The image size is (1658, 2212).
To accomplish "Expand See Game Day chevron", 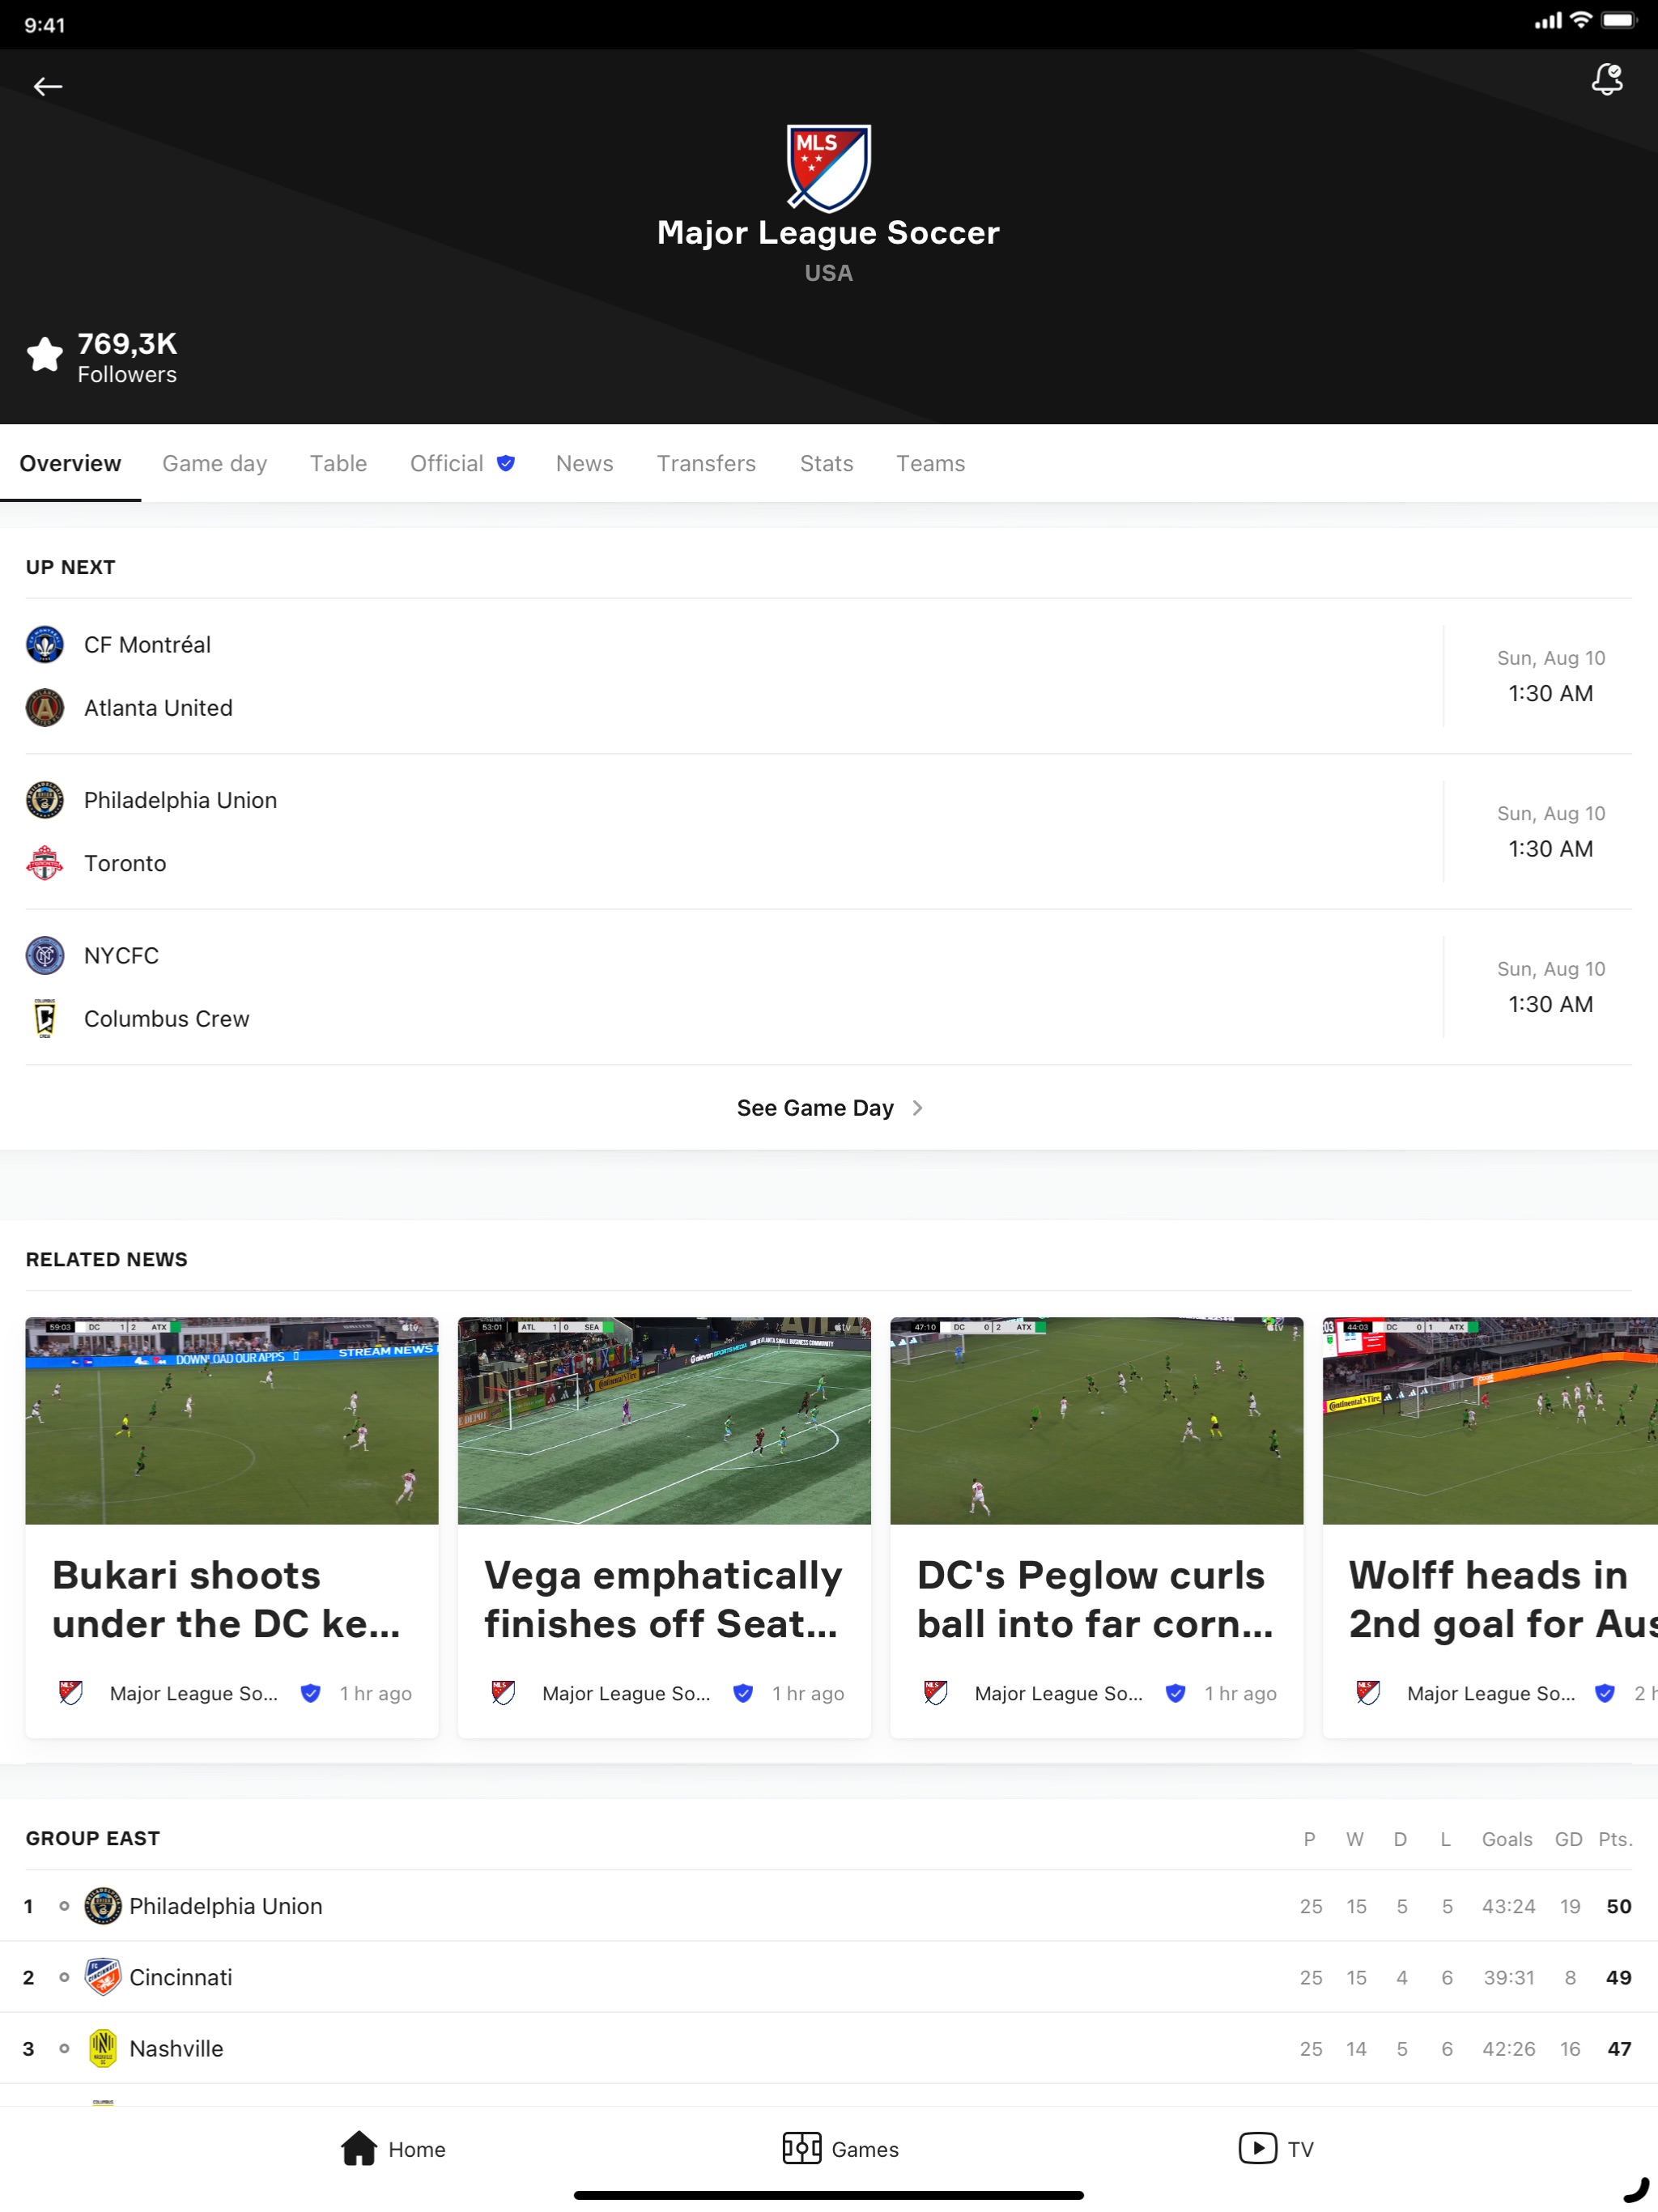I will [x=918, y=1108].
